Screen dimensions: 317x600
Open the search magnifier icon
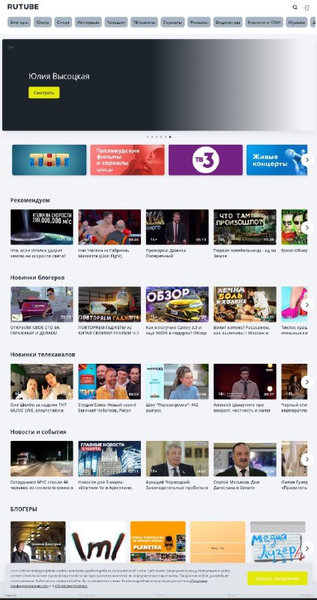[295, 7]
